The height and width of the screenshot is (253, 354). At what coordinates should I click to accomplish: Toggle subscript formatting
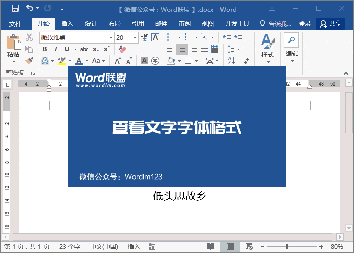point(96,49)
